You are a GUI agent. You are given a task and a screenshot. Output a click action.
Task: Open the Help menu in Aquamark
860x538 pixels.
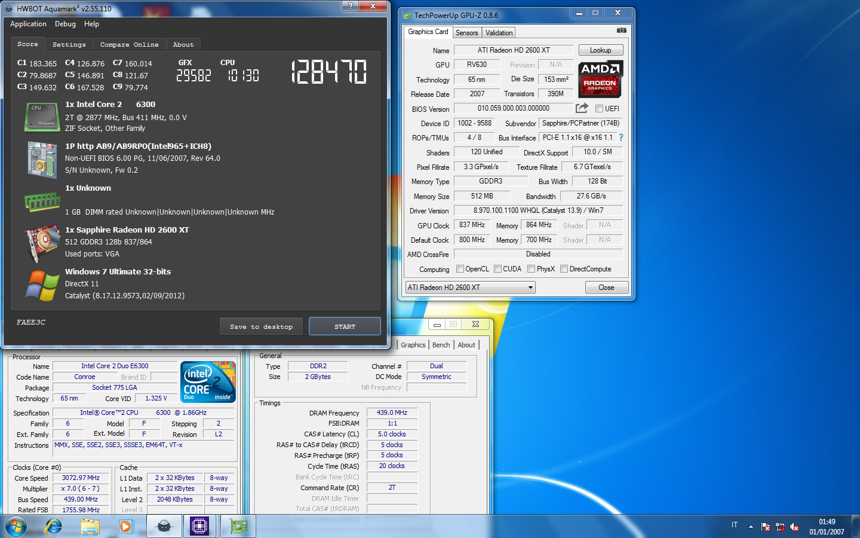coord(91,24)
